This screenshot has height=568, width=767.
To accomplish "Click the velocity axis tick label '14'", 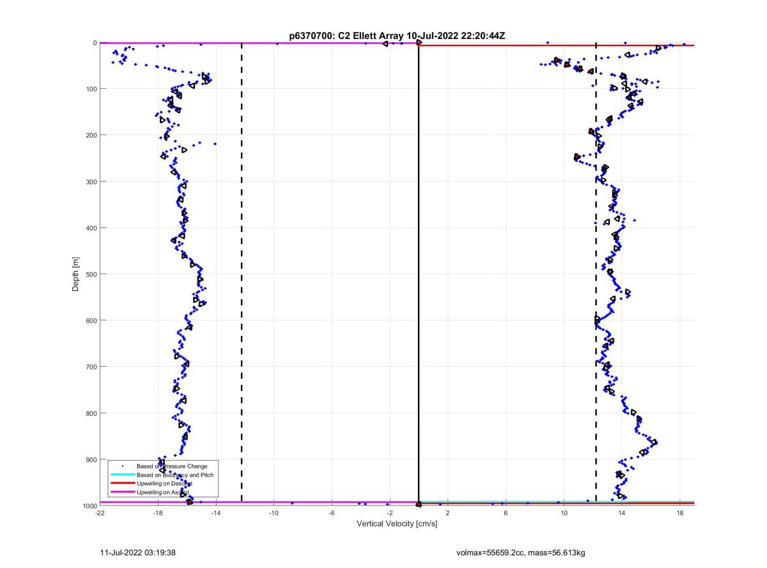I will click(x=621, y=512).
